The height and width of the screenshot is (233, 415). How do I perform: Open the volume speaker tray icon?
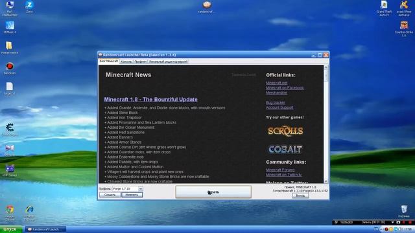tap(400, 229)
